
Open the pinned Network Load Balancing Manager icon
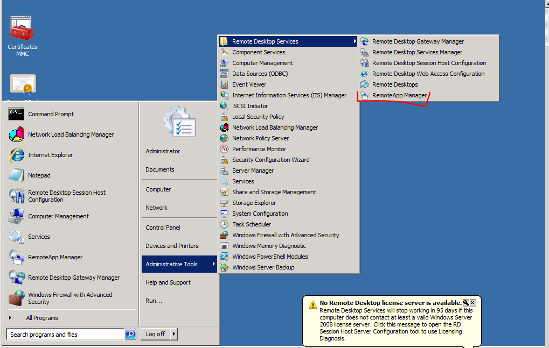pos(17,134)
